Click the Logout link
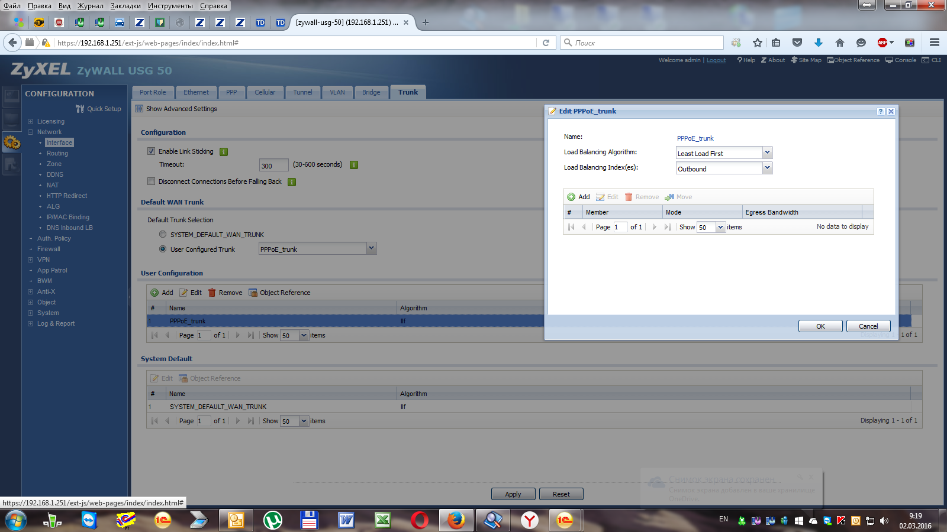Image resolution: width=947 pixels, height=532 pixels. pos(716,60)
